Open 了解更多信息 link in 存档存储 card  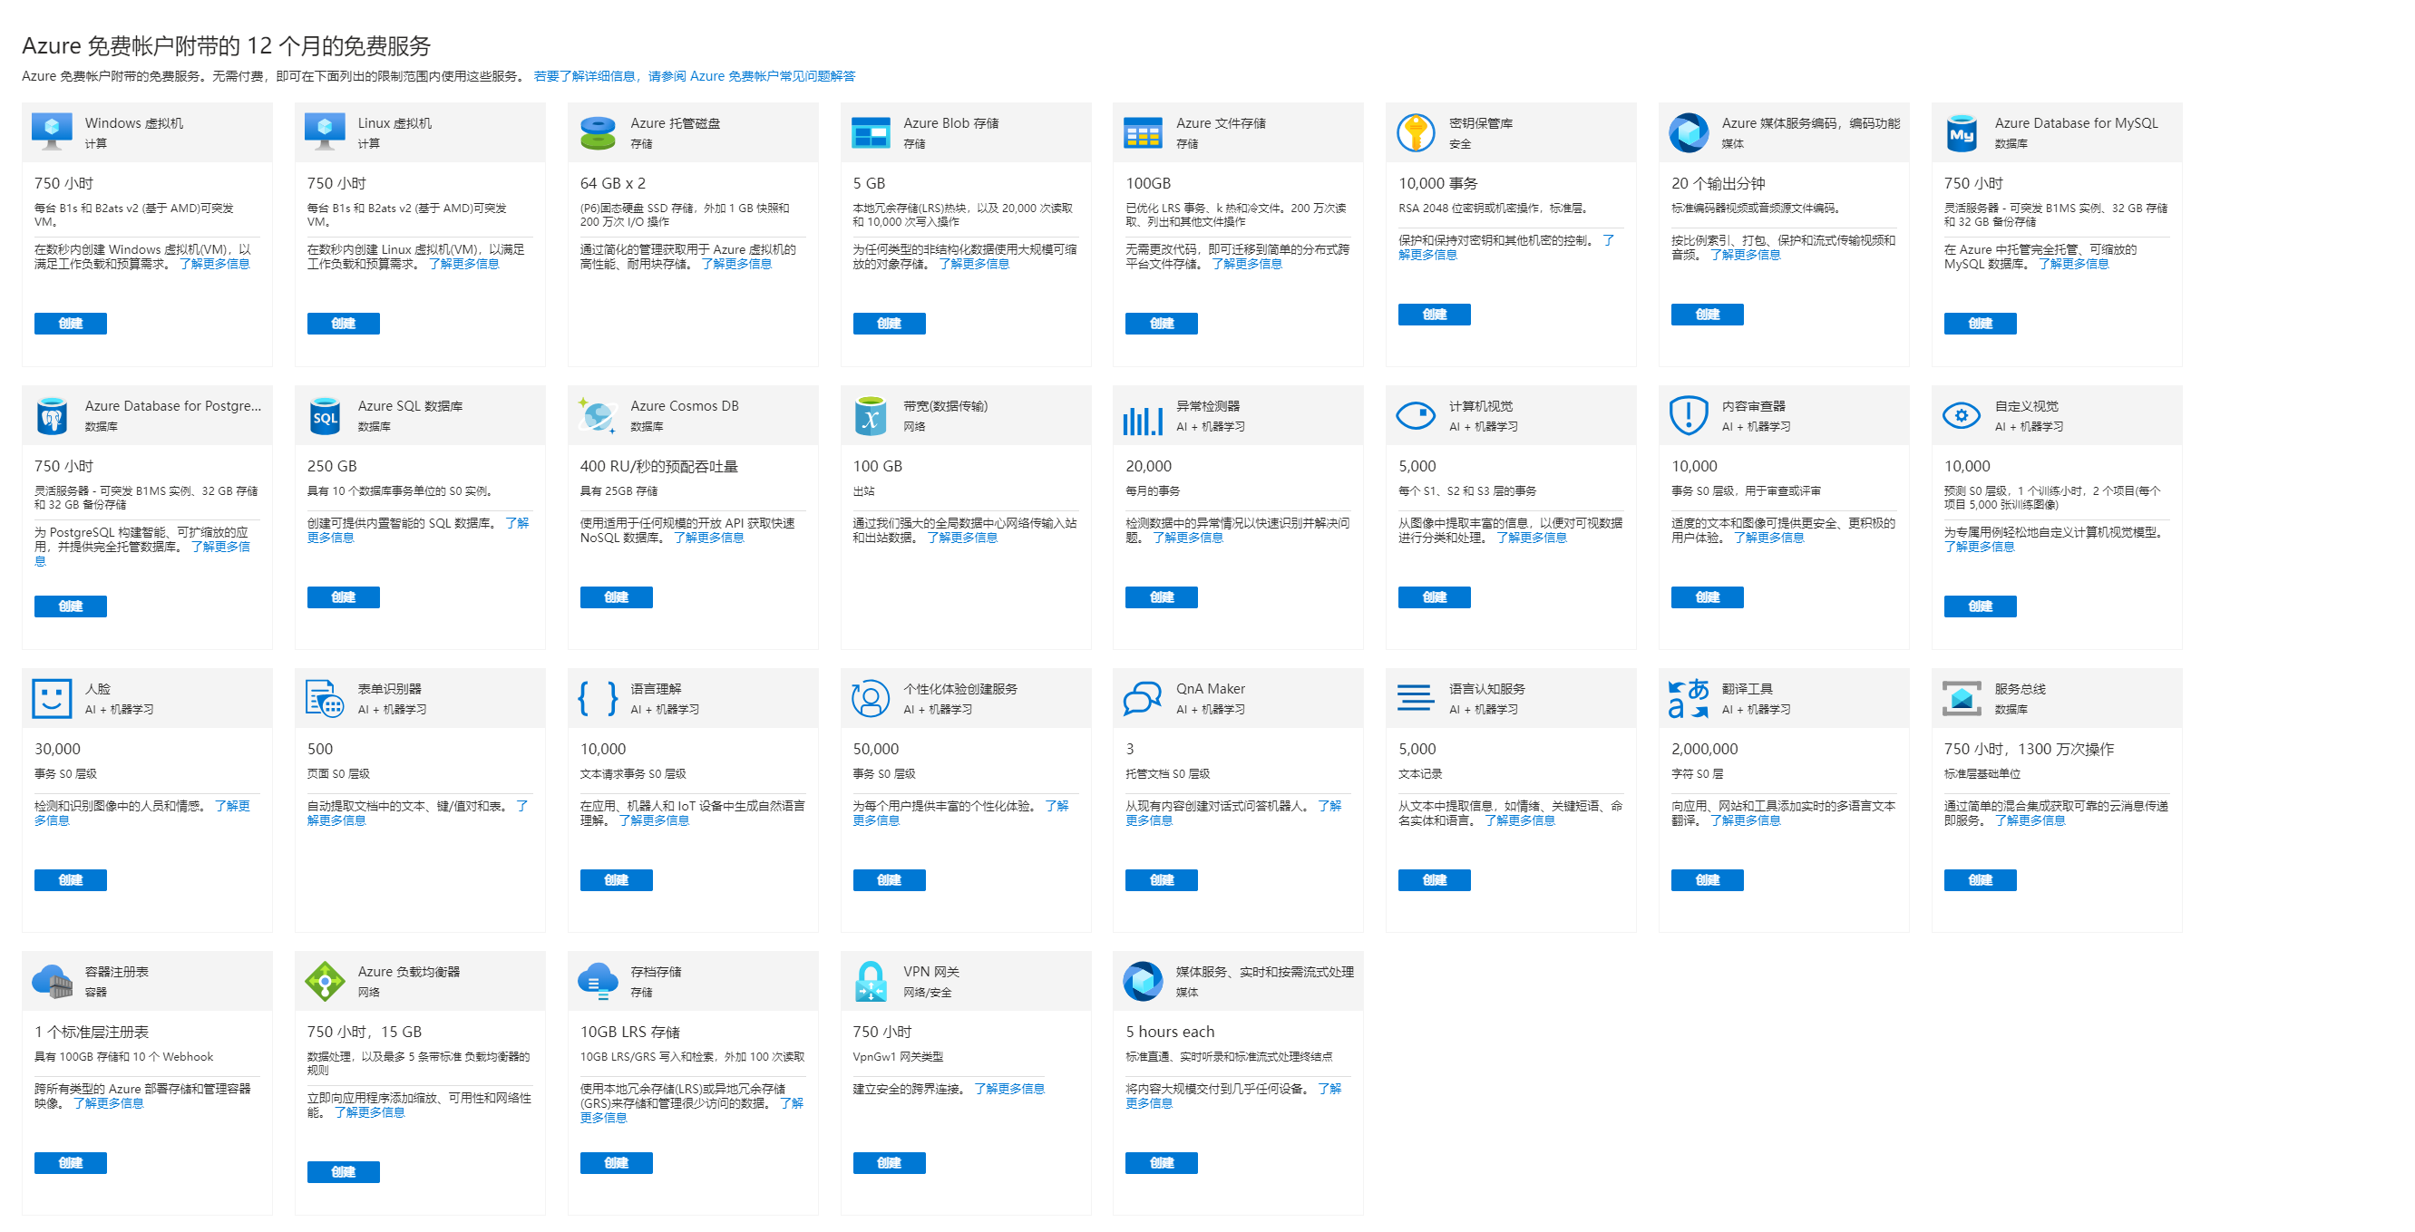692,1111
